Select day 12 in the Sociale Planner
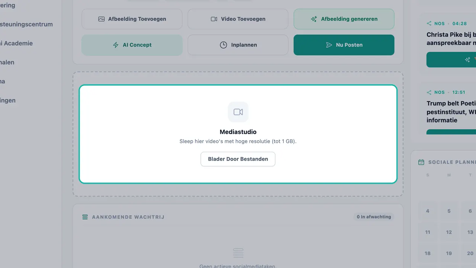This screenshot has width=476, height=268. (449, 232)
